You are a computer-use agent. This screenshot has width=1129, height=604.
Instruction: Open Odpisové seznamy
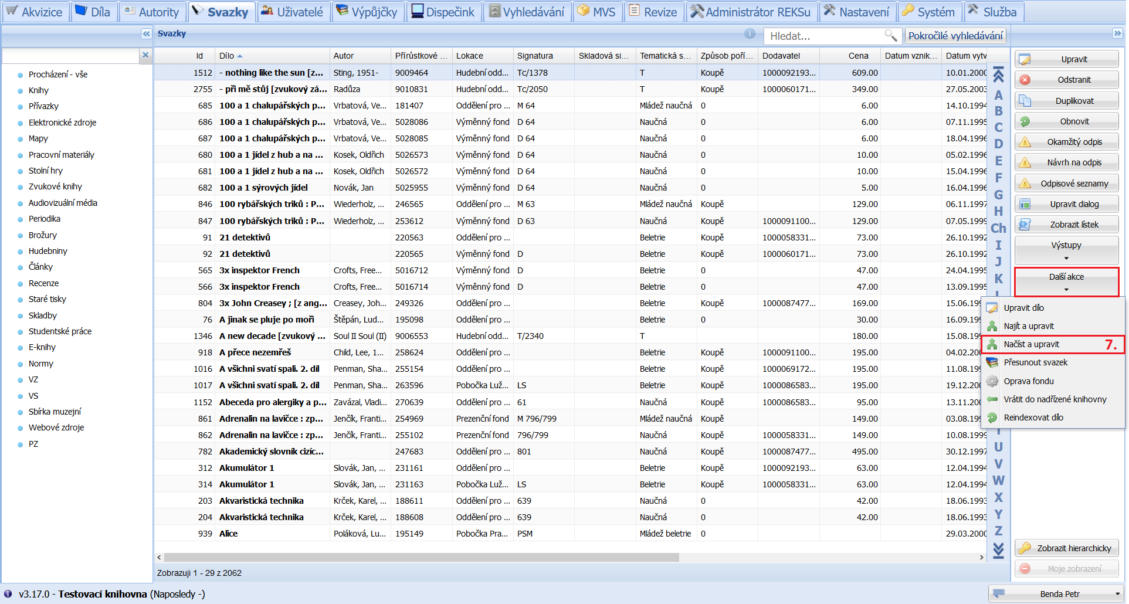tap(1067, 184)
